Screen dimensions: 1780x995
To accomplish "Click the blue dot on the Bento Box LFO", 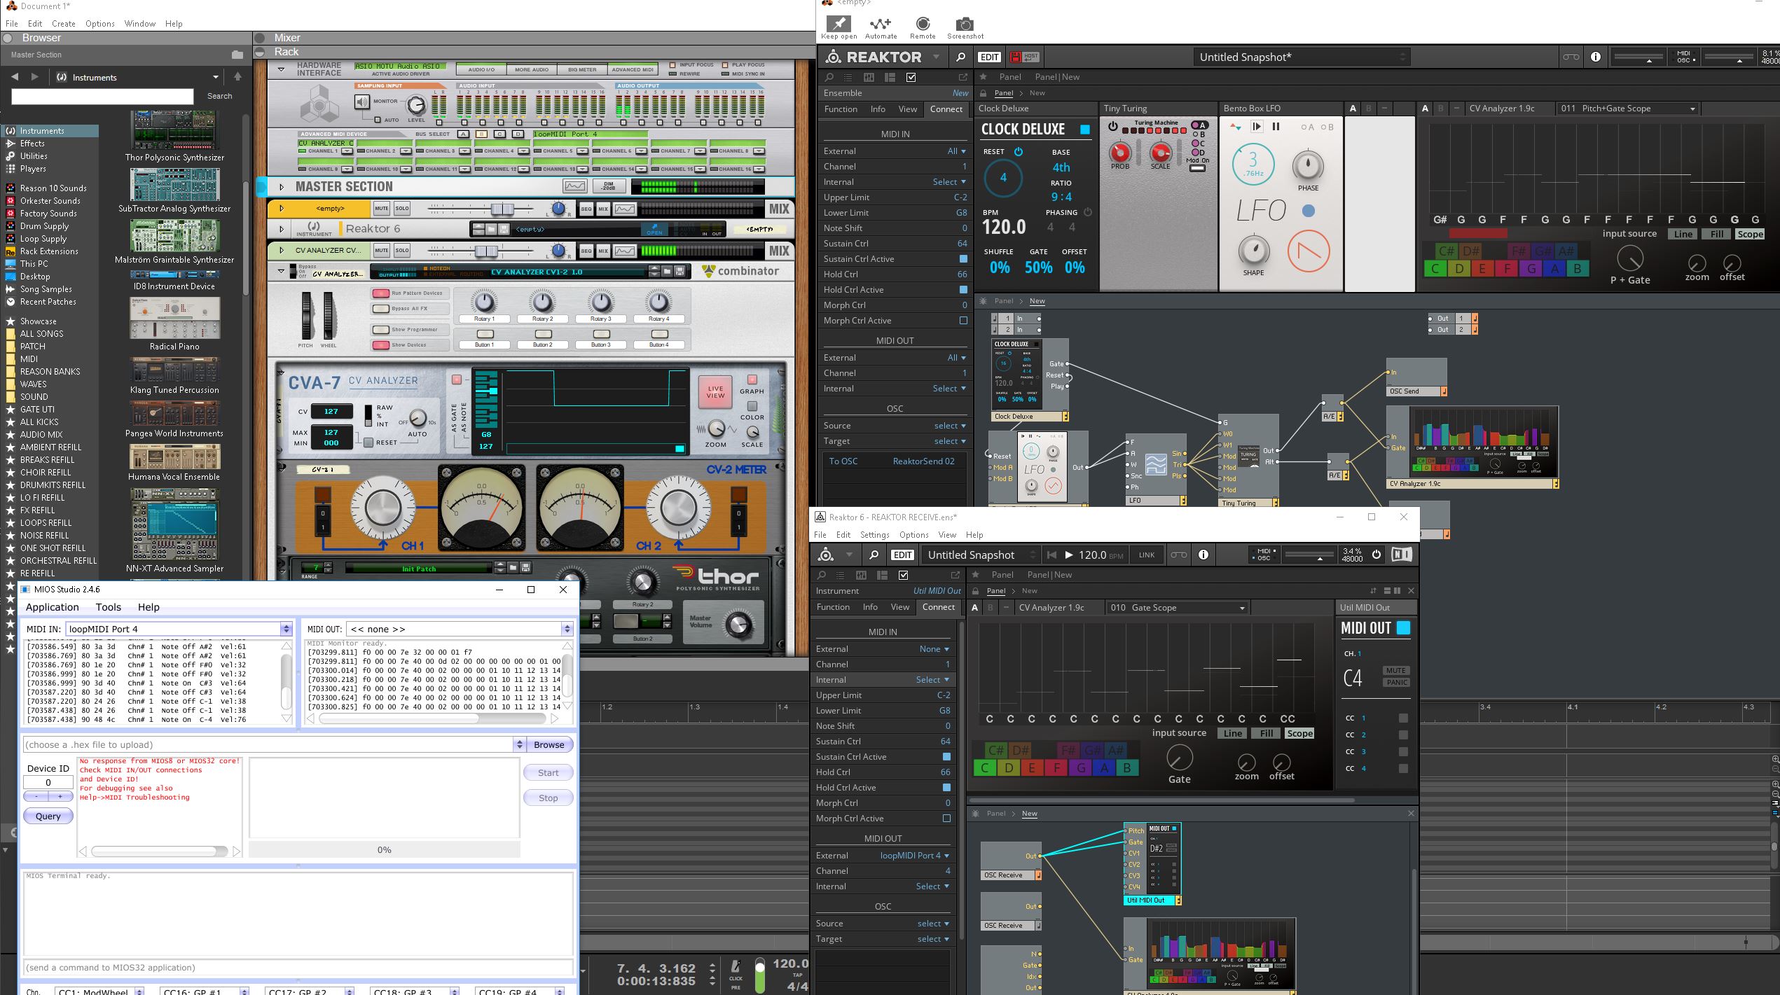I will 1308,211.
